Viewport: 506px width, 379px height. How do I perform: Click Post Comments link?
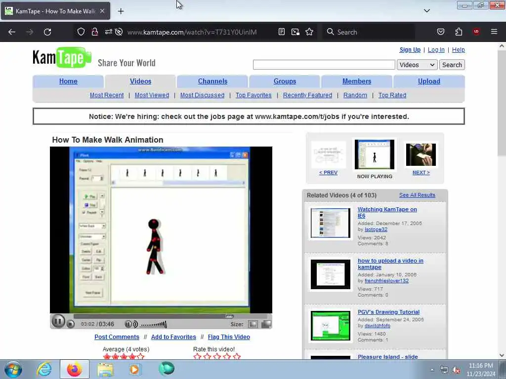coord(117,337)
